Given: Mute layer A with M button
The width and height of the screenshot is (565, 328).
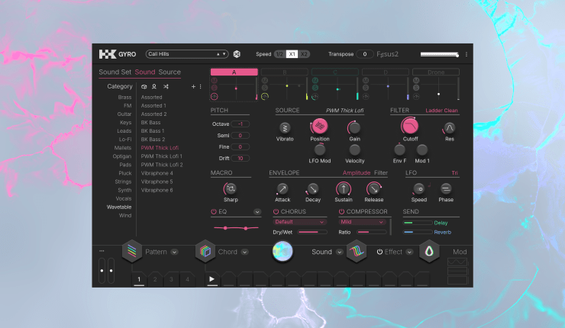Looking at the screenshot, I should 215,80.
